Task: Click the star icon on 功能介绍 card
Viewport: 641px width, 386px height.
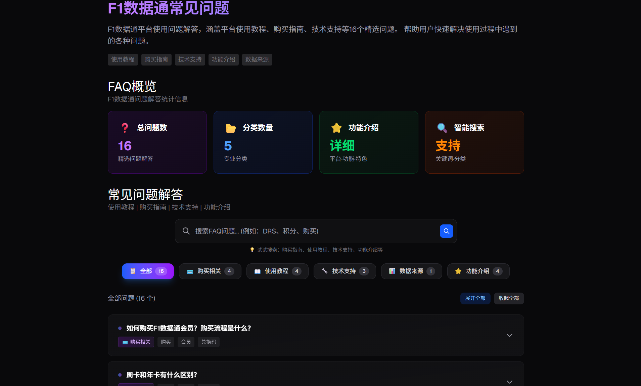Action: 336,128
